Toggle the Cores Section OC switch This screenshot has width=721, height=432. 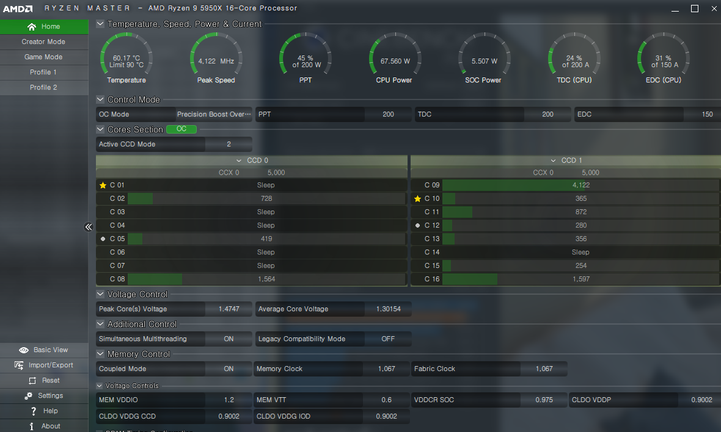coord(181,129)
